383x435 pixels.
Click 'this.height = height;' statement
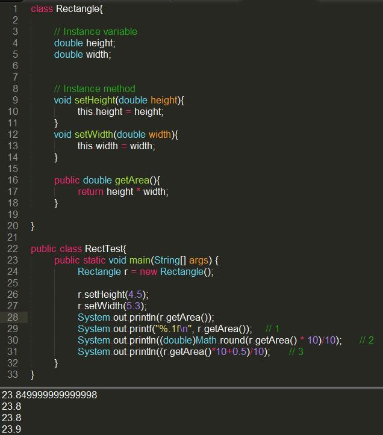(120, 112)
